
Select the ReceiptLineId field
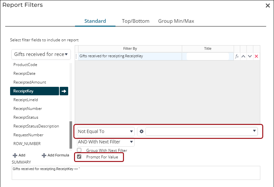[25, 100]
